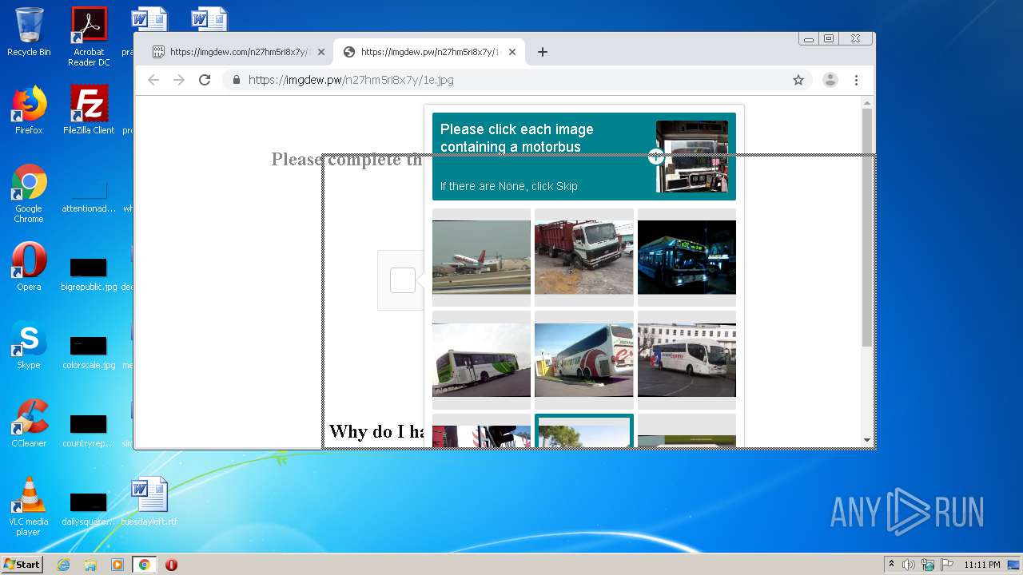Open media player taskbar icon

(117, 565)
